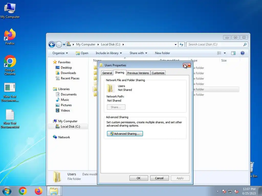Close the Users Properties dialog
Screen dimensions: 262x196
(187, 65)
